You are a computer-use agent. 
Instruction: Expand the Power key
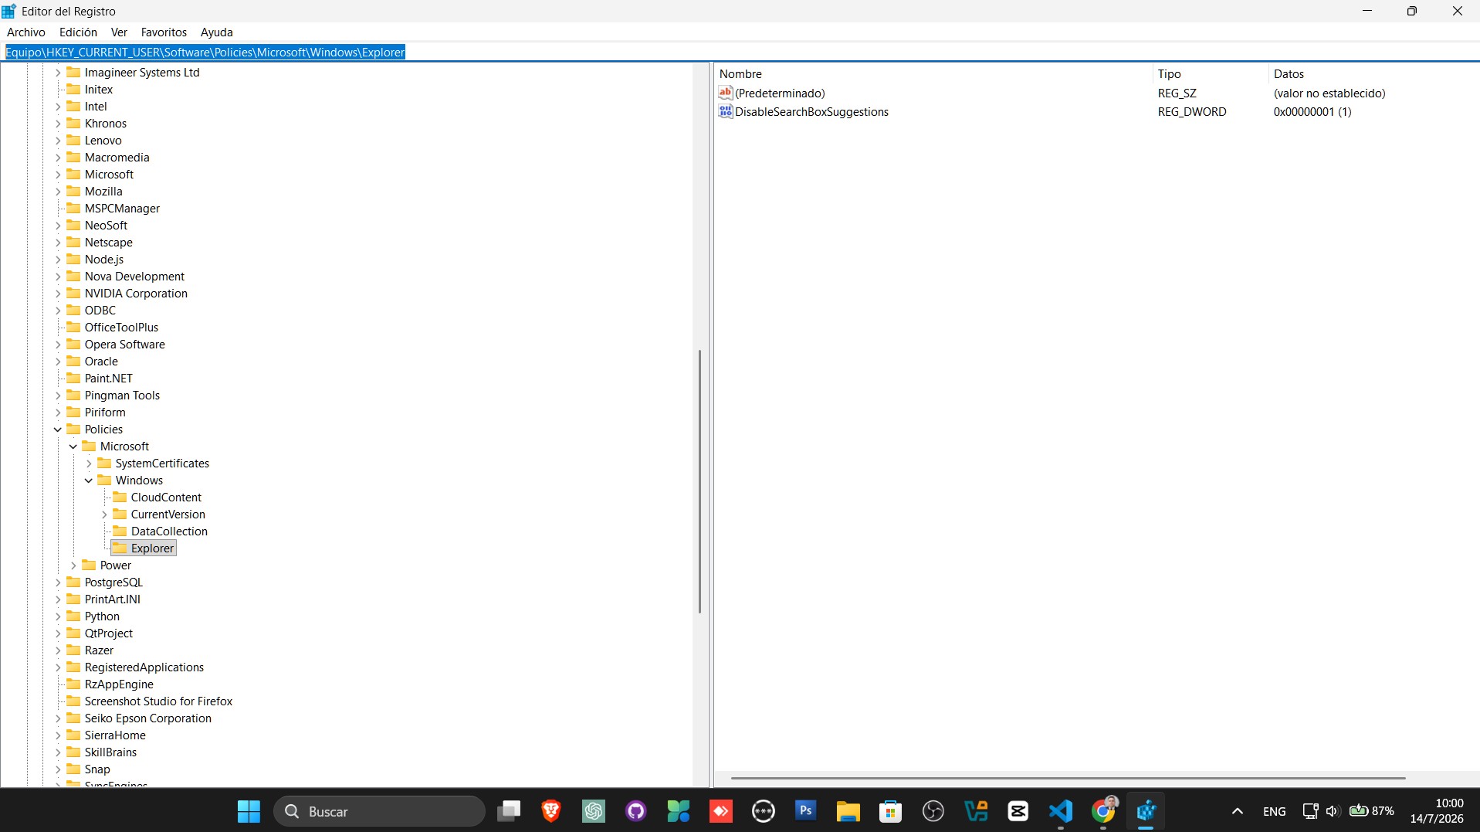click(73, 565)
